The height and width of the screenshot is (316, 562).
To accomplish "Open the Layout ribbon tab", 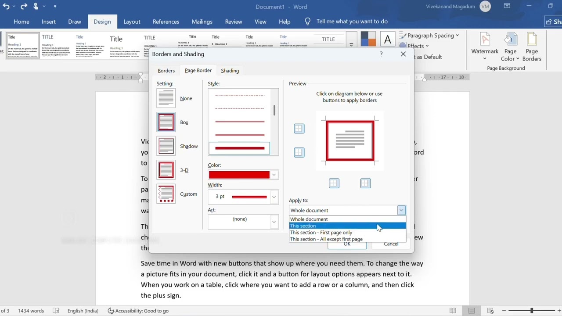I will tap(132, 22).
